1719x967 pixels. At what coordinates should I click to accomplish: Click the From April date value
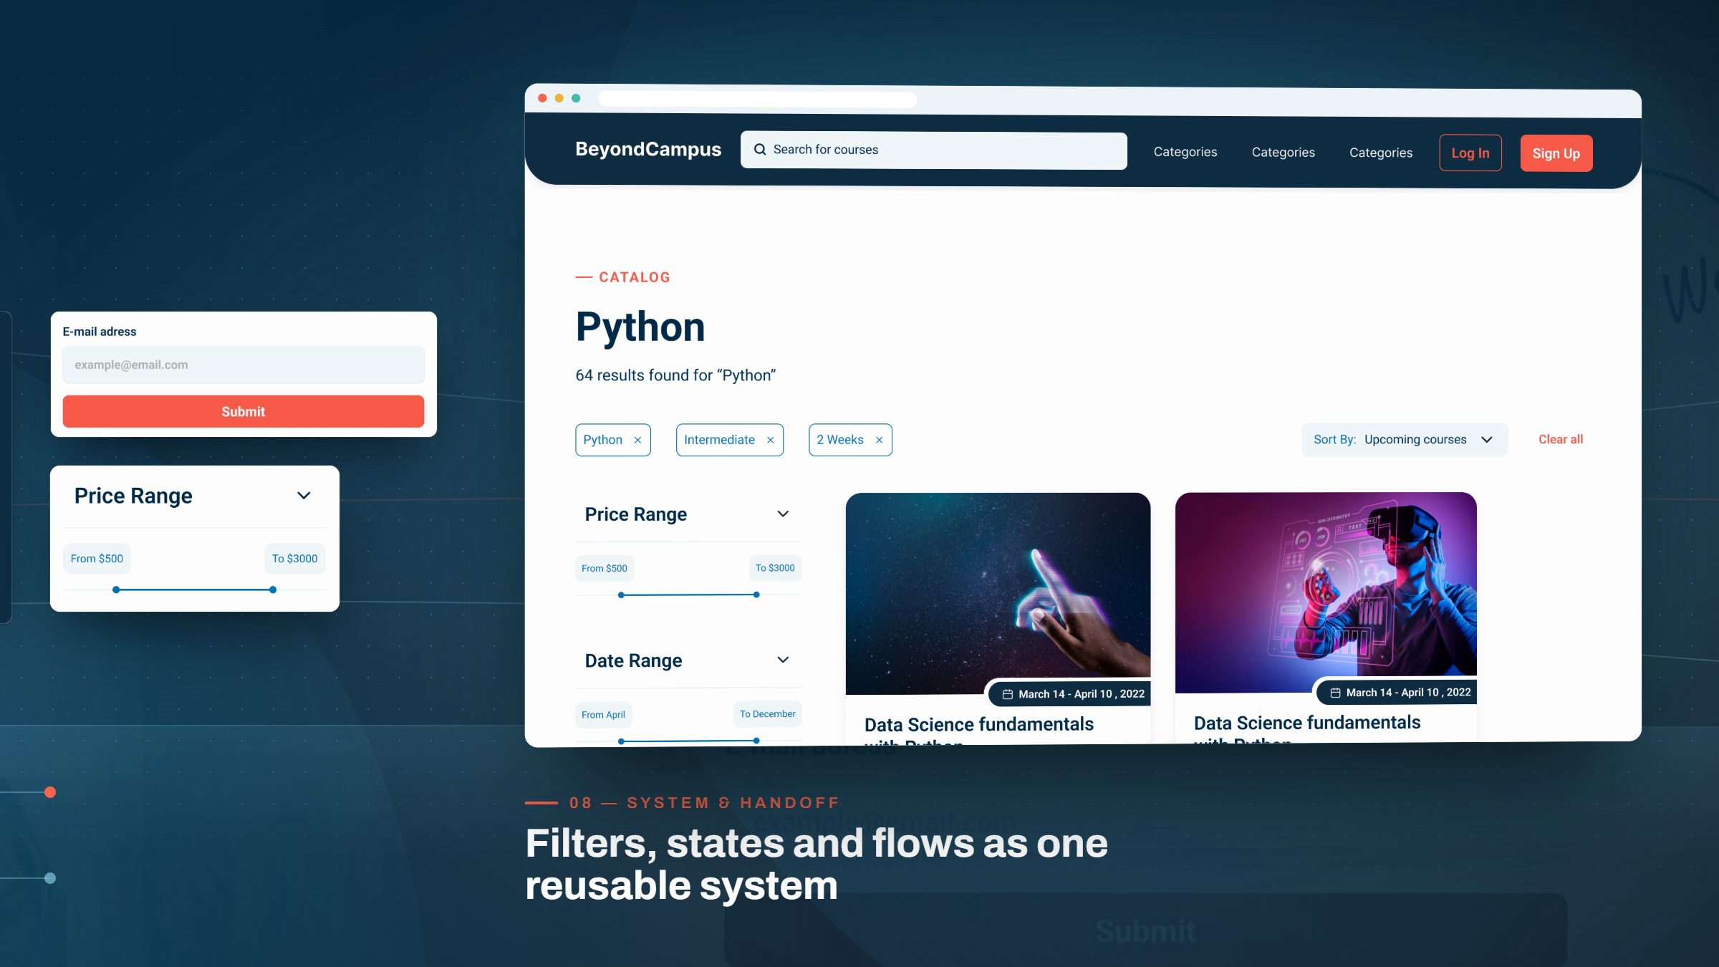point(603,715)
